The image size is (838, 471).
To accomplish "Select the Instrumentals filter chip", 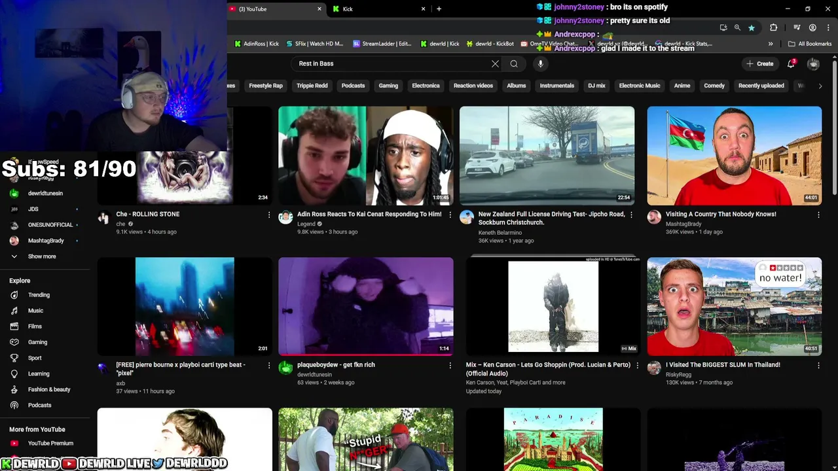I will [x=556, y=86].
